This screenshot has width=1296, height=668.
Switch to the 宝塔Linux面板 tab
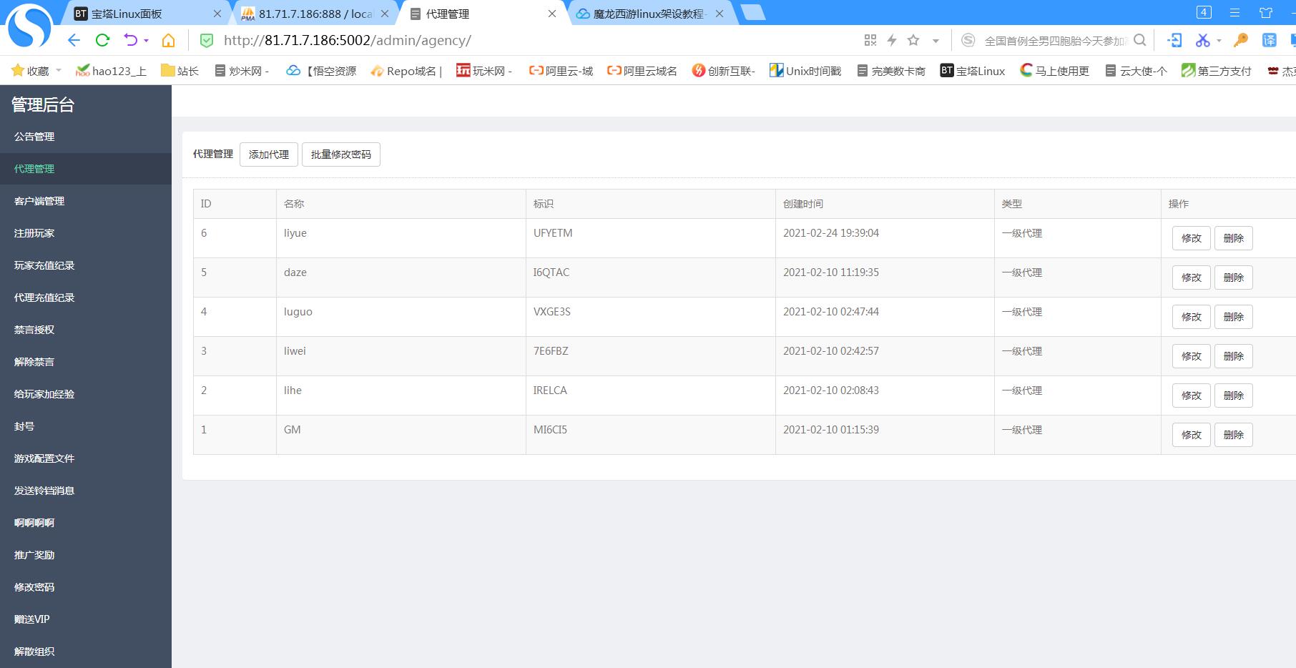coord(127,14)
